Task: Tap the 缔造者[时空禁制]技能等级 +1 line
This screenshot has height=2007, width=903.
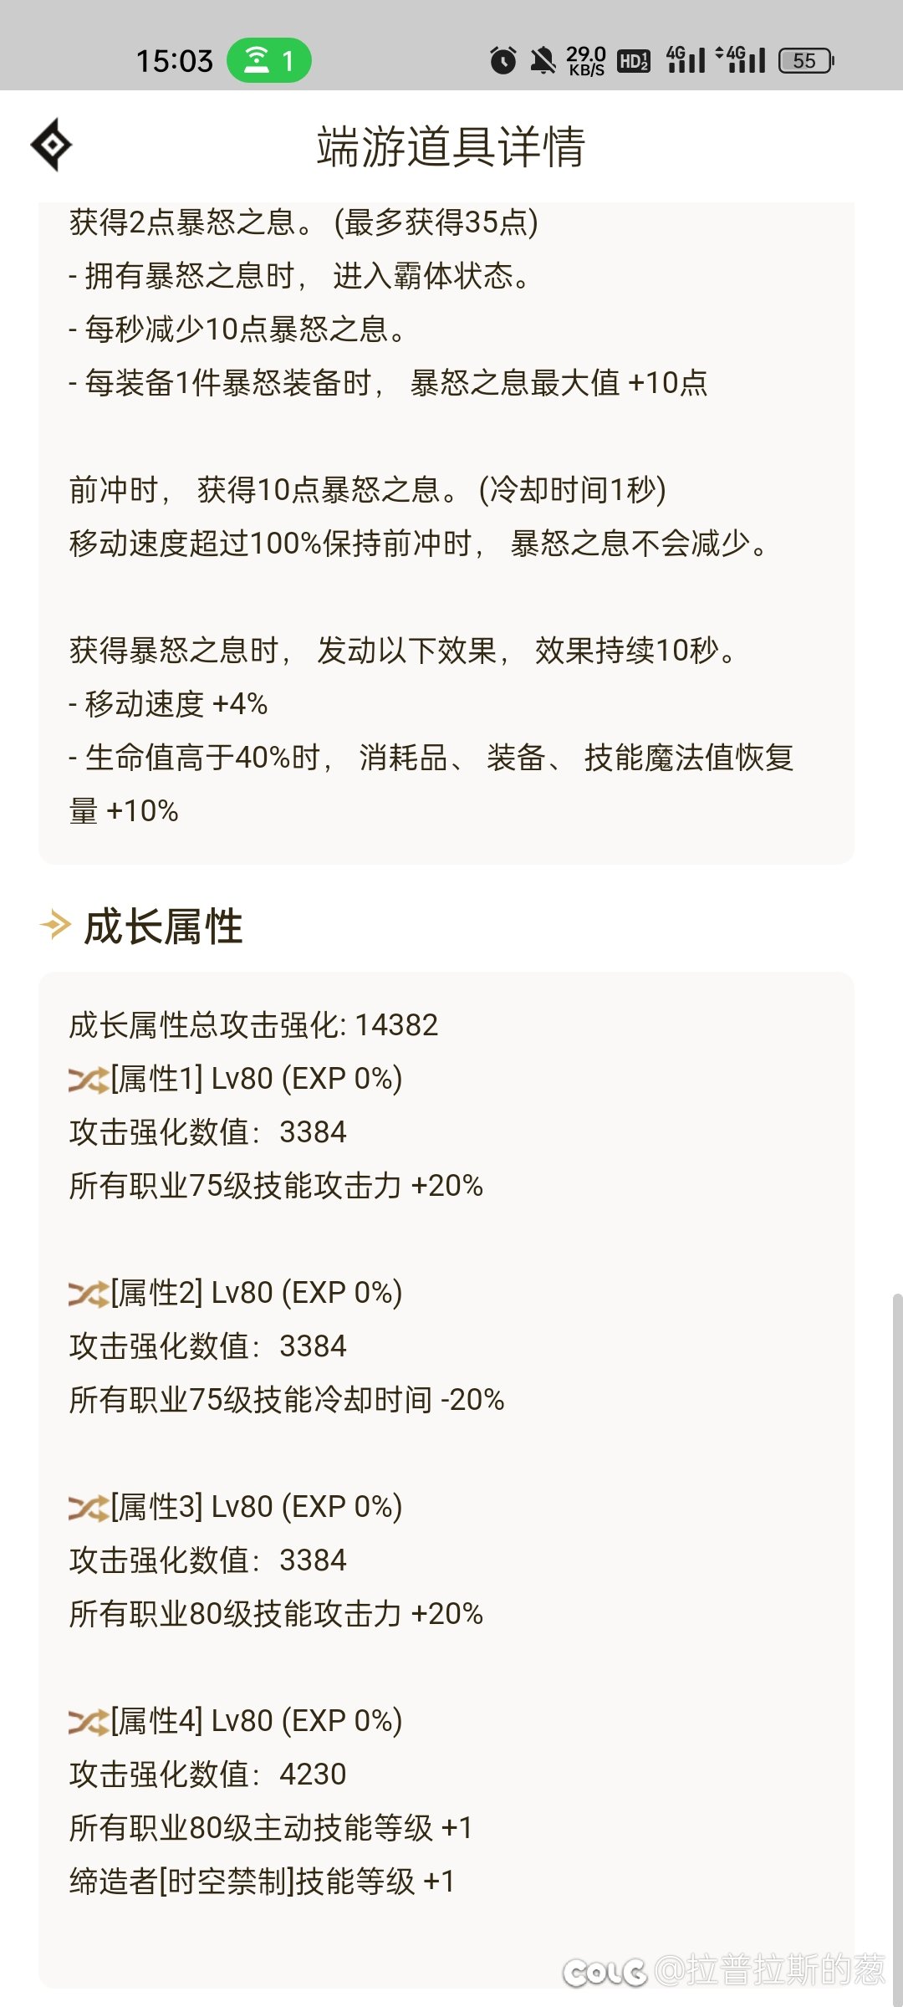Action: click(262, 1882)
